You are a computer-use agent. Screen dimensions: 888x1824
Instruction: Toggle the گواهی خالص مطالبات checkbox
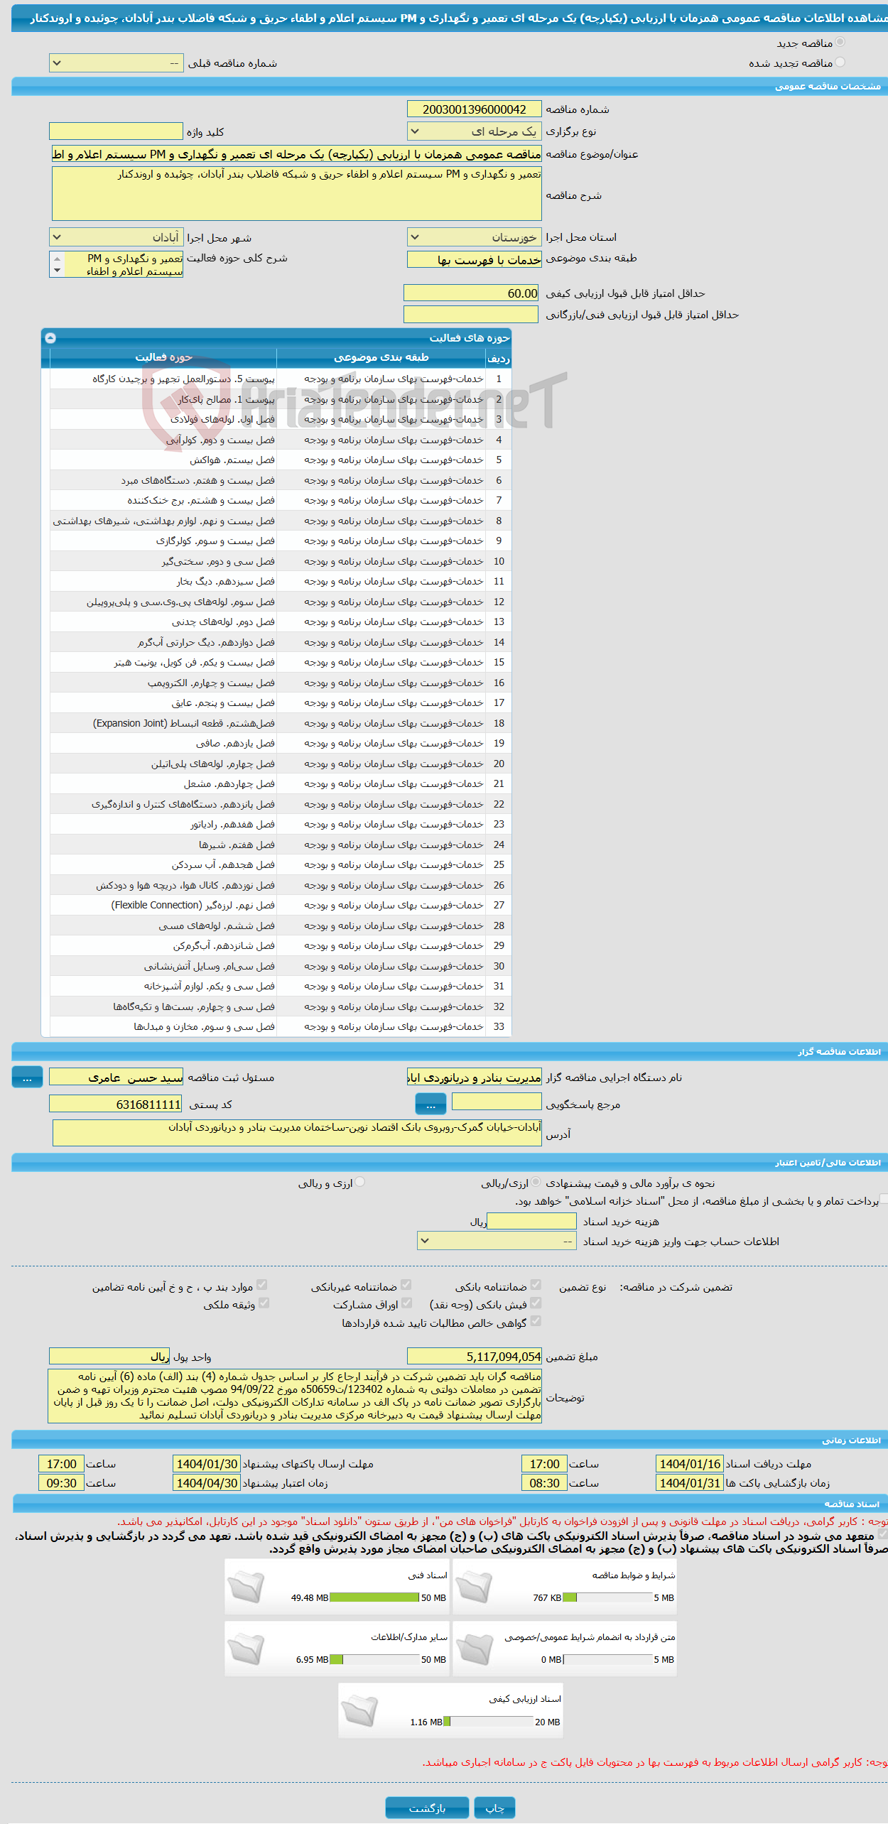pyautogui.click(x=536, y=1322)
